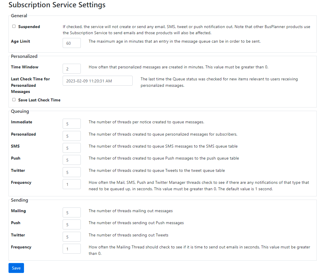322x275 pixels.
Task: Click the Immediate threads input
Action: [x=71, y=123]
